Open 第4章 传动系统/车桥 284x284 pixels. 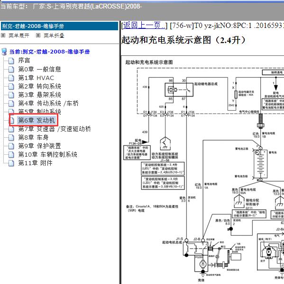click(x=48, y=103)
